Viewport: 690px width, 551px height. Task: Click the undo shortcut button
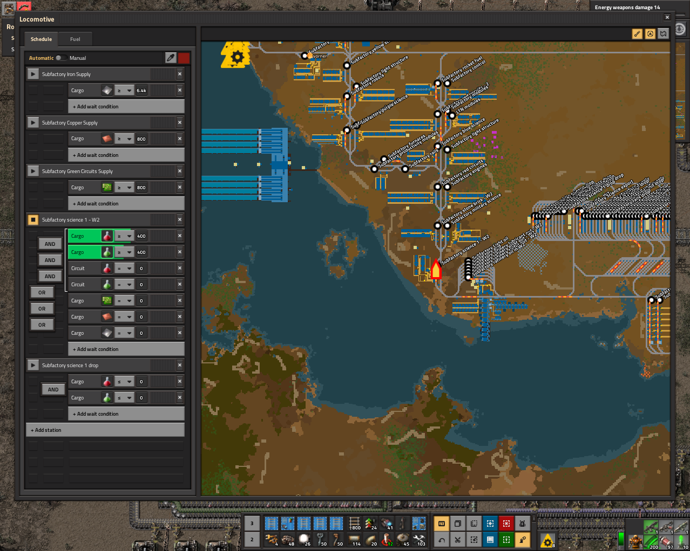pyautogui.click(x=442, y=539)
